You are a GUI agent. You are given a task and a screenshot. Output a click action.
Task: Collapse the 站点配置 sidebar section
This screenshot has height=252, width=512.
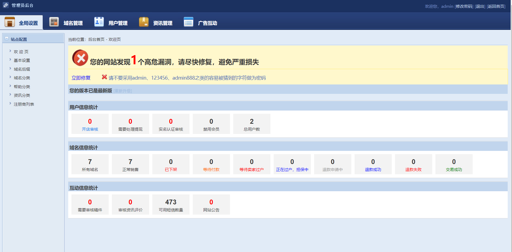pos(7,38)
